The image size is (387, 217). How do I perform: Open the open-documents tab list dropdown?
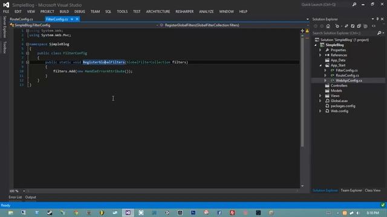308,19
